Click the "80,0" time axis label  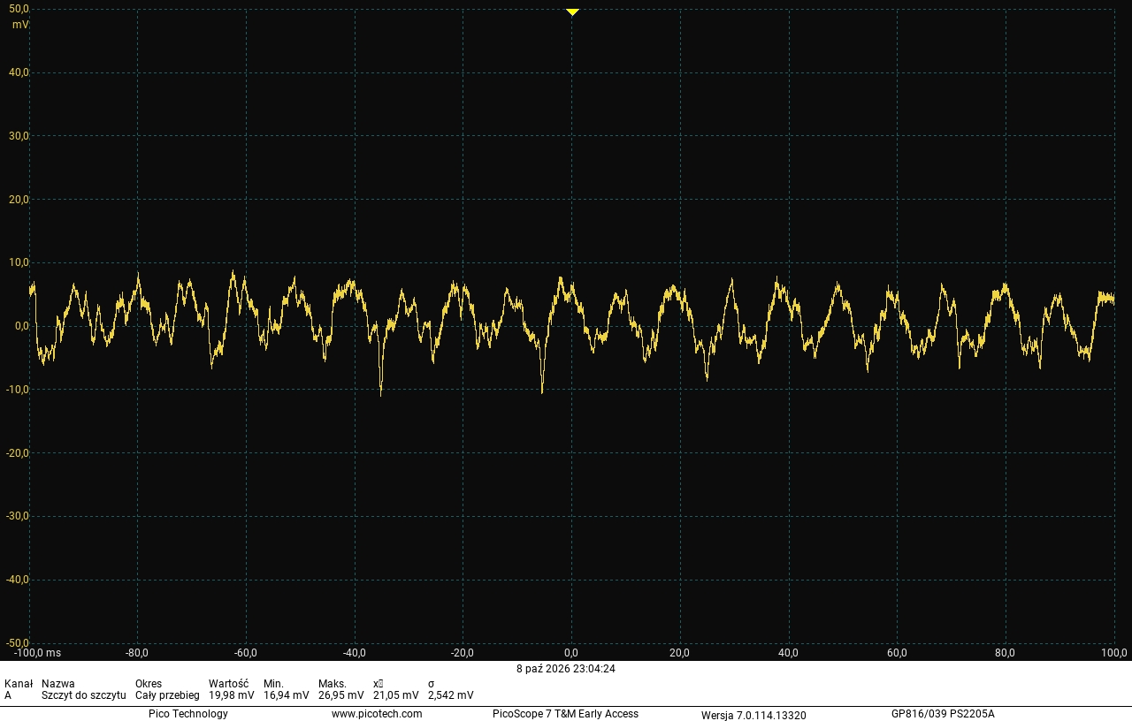coord(1006,653)
